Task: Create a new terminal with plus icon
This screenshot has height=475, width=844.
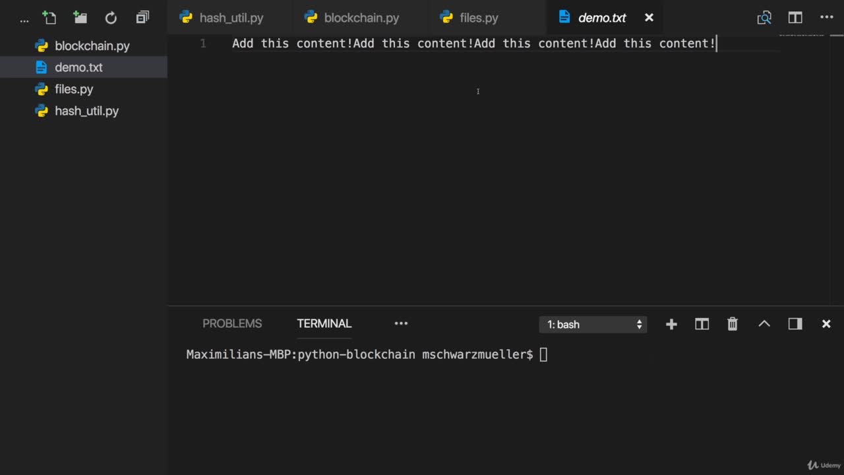Action: (x=671, y=324)
